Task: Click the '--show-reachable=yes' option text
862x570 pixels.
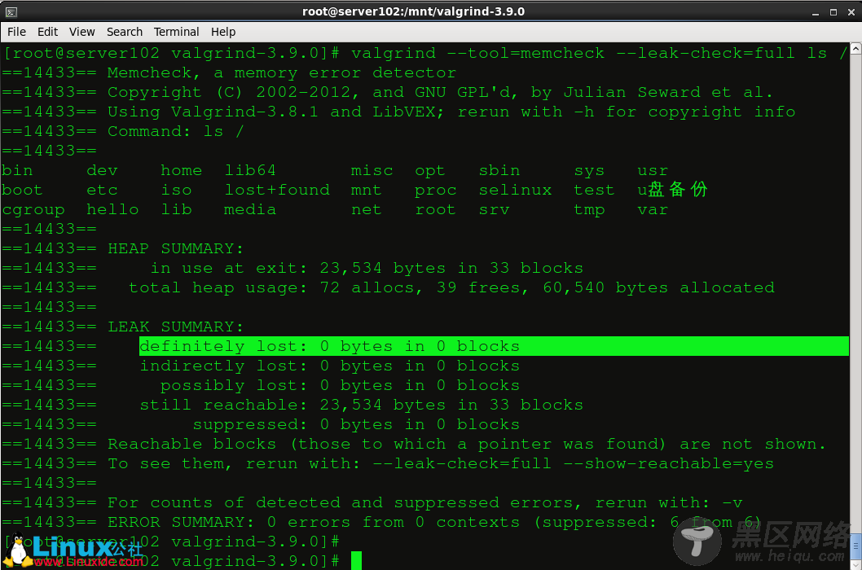Action: (x=668, y=463)
